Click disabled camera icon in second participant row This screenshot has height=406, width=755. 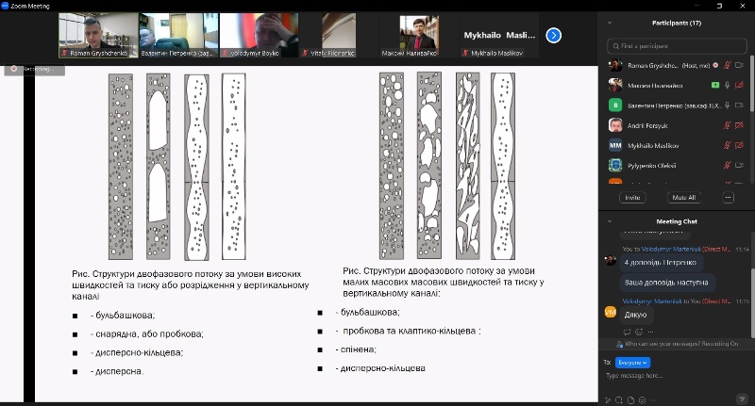[x=740, y=85]
